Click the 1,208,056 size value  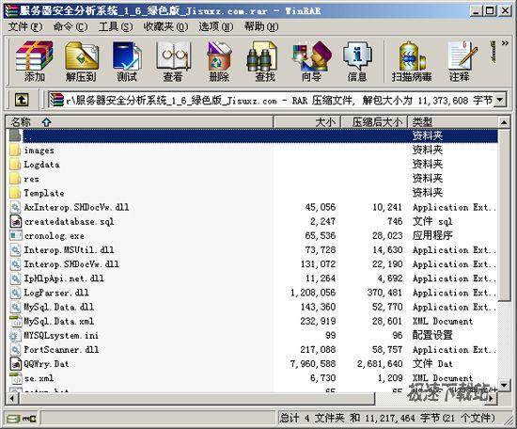point(313,293)
